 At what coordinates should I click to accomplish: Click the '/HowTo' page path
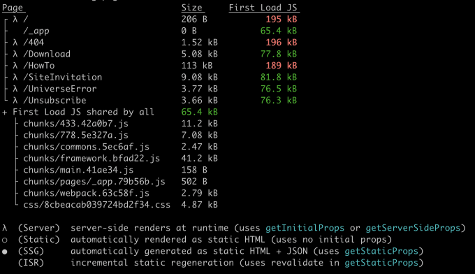pos(39,66)
